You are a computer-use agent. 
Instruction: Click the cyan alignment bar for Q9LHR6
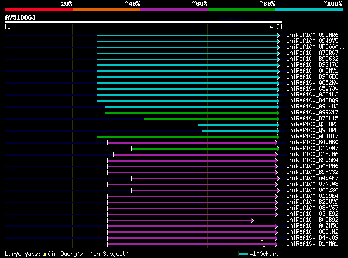click(187, 35)
